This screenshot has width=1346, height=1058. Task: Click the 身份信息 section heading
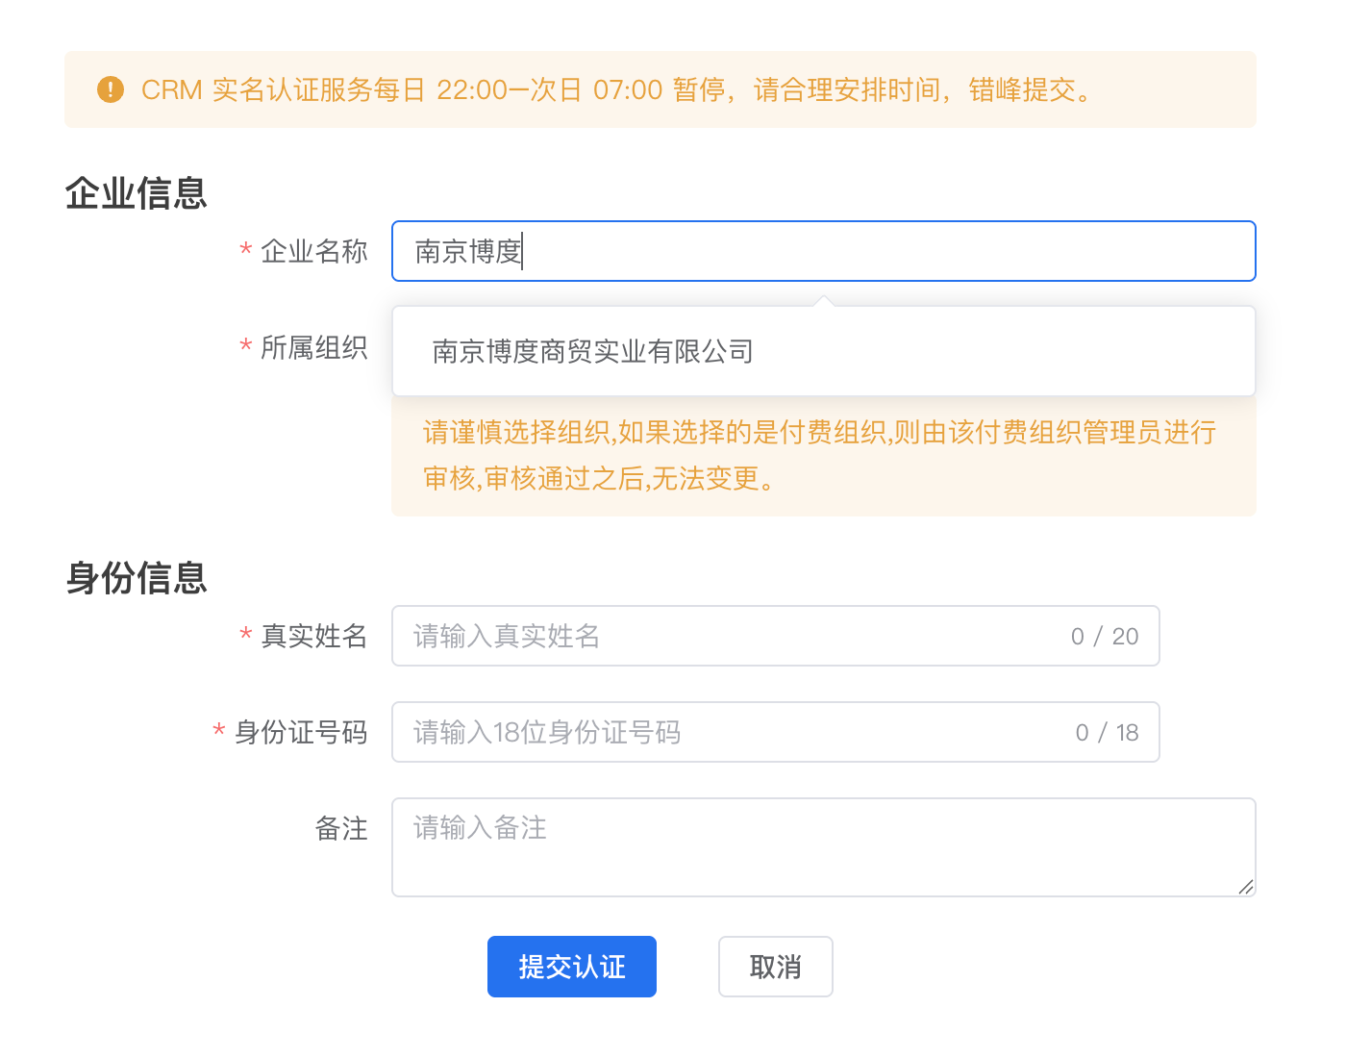[x=137, y=578]
